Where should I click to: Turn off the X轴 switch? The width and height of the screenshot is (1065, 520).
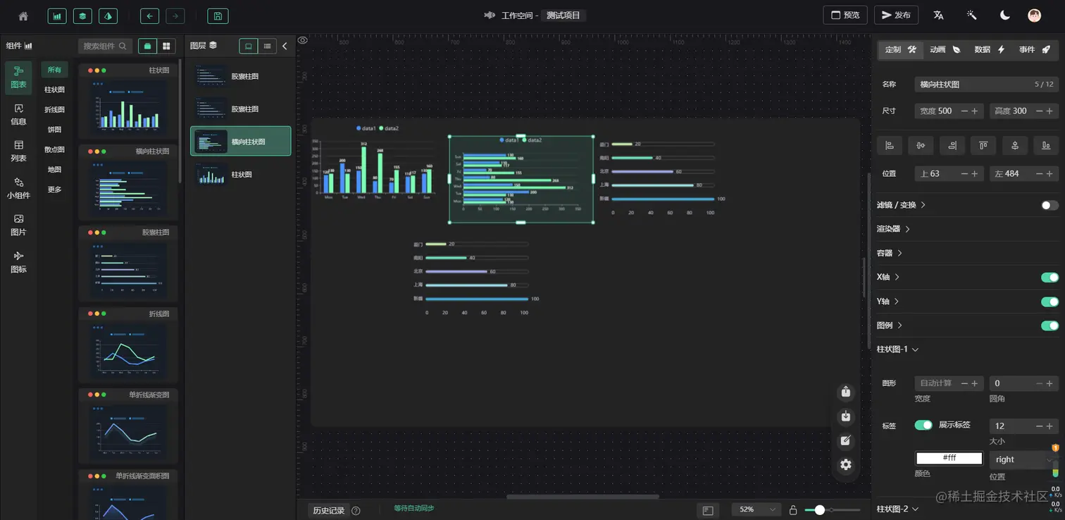pyautogui.click(x=1050, y=278)
